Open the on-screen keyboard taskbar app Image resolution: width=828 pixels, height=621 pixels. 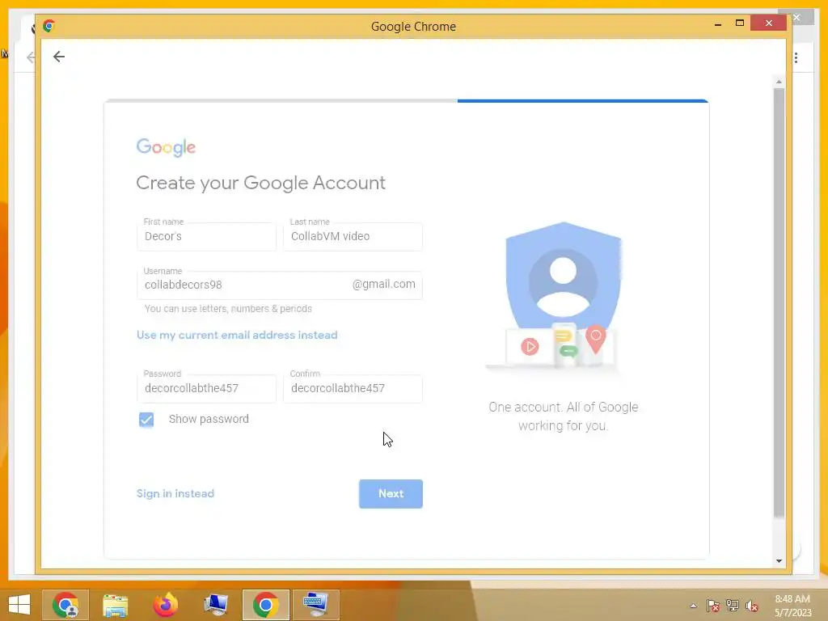coord(316,605)
